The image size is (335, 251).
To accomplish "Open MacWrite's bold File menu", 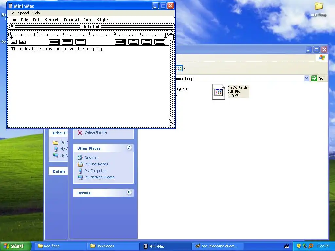I will [x=25, y=20].
